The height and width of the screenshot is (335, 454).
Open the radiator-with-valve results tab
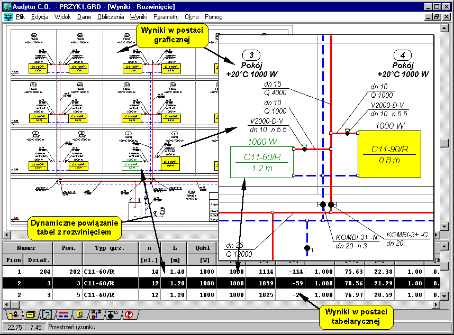(x=14, y=315)
